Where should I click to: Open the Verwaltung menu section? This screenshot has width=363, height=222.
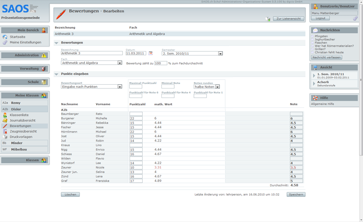click(x=24, y=69)
